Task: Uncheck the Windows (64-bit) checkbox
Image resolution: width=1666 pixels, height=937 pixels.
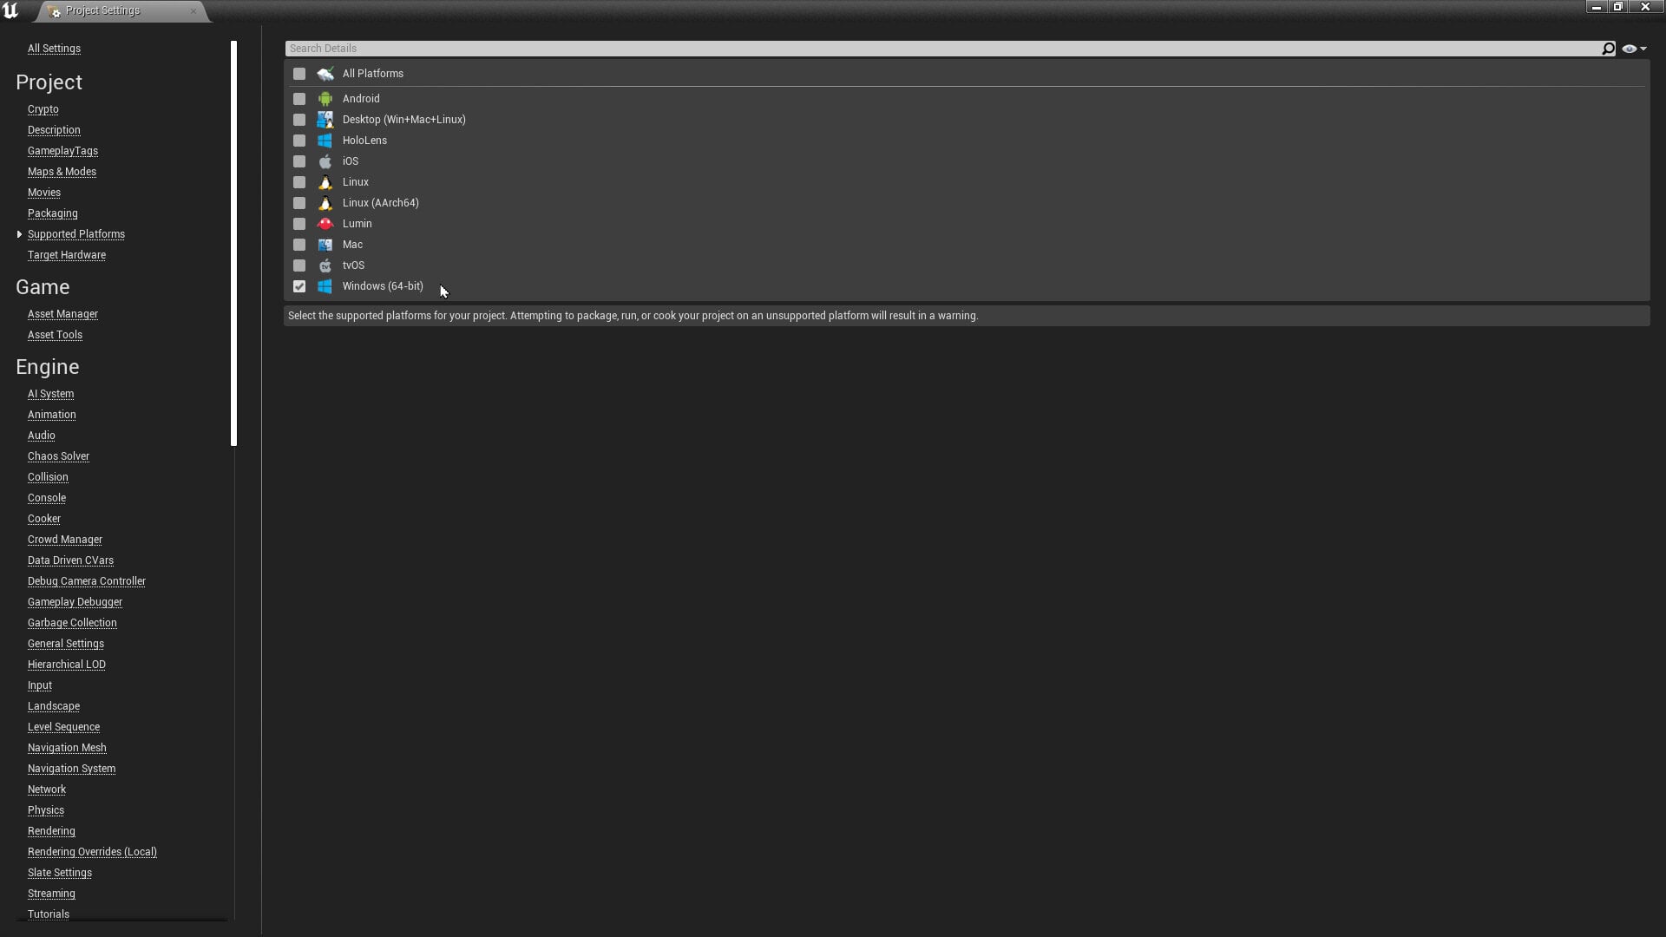Action: [x=299, y=286]
